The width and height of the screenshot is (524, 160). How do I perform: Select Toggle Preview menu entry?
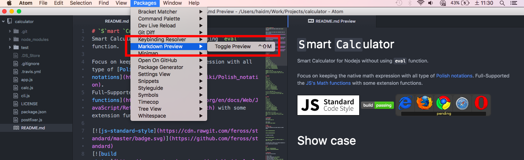point(241,46)
